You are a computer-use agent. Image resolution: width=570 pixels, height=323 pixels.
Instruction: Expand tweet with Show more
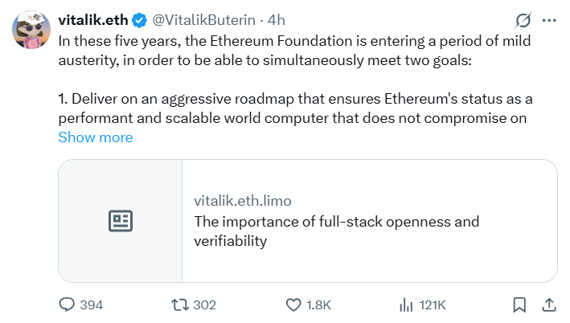[x=95, y=137]
